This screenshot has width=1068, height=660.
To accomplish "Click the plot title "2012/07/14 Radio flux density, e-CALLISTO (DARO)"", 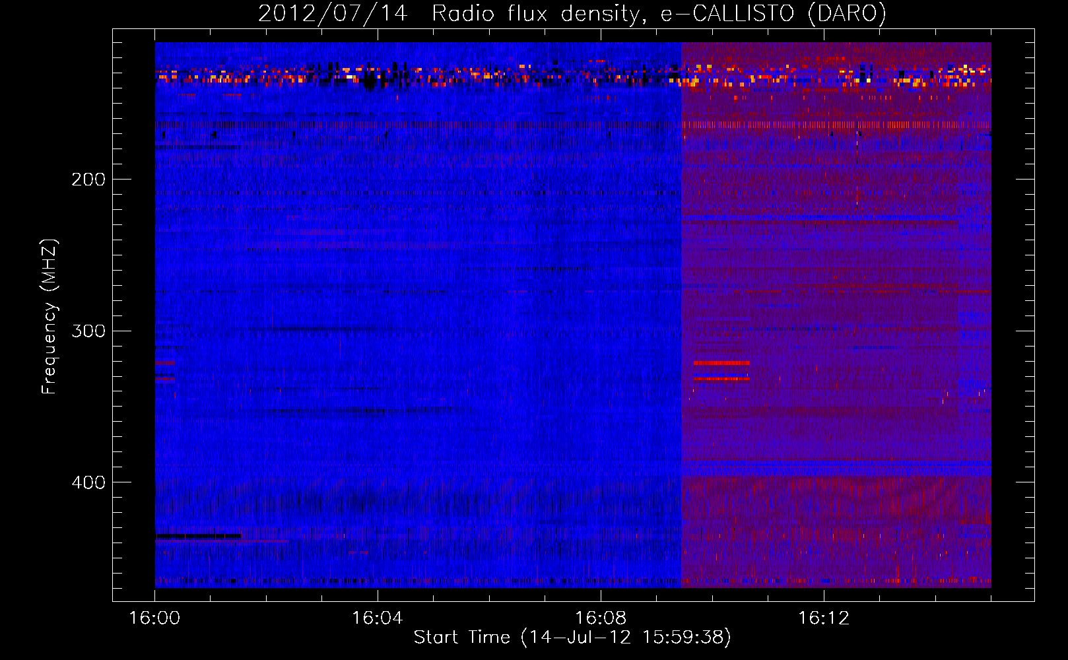I will tap(572, 14).
